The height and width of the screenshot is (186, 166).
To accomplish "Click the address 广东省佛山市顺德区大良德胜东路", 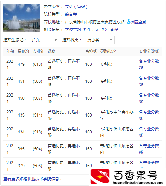I will [95, 22].
